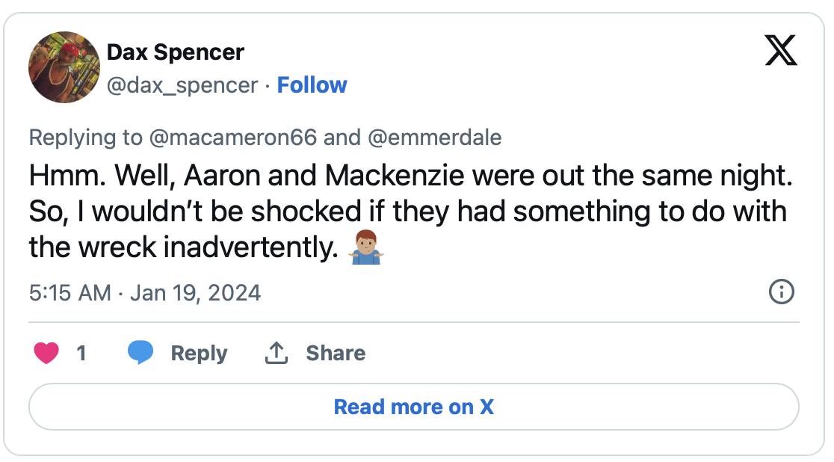The height and width of the screenshot is (462, 834).
Task: Follow Dax Spencer
Action: click(x=312, y=85)
